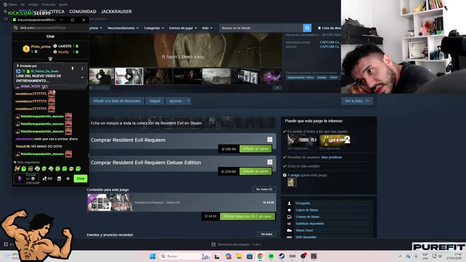466x262 pixels.
Task: Open the Ver menu
Action: (23, 4)
